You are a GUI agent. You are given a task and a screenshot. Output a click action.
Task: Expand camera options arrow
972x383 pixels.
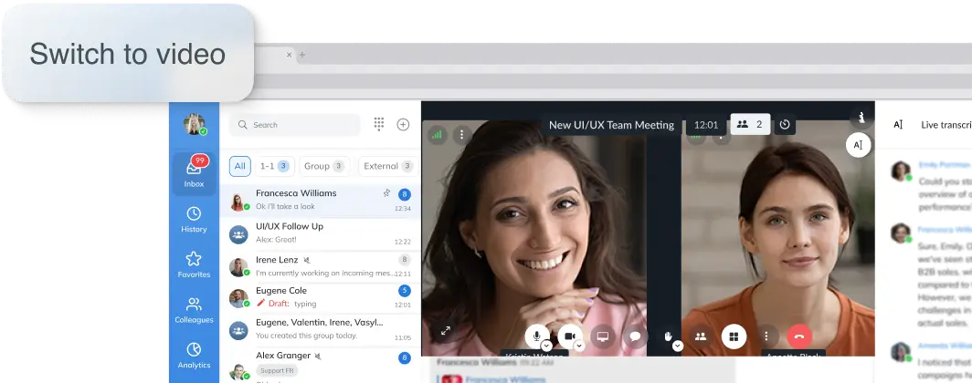point(579,347)
